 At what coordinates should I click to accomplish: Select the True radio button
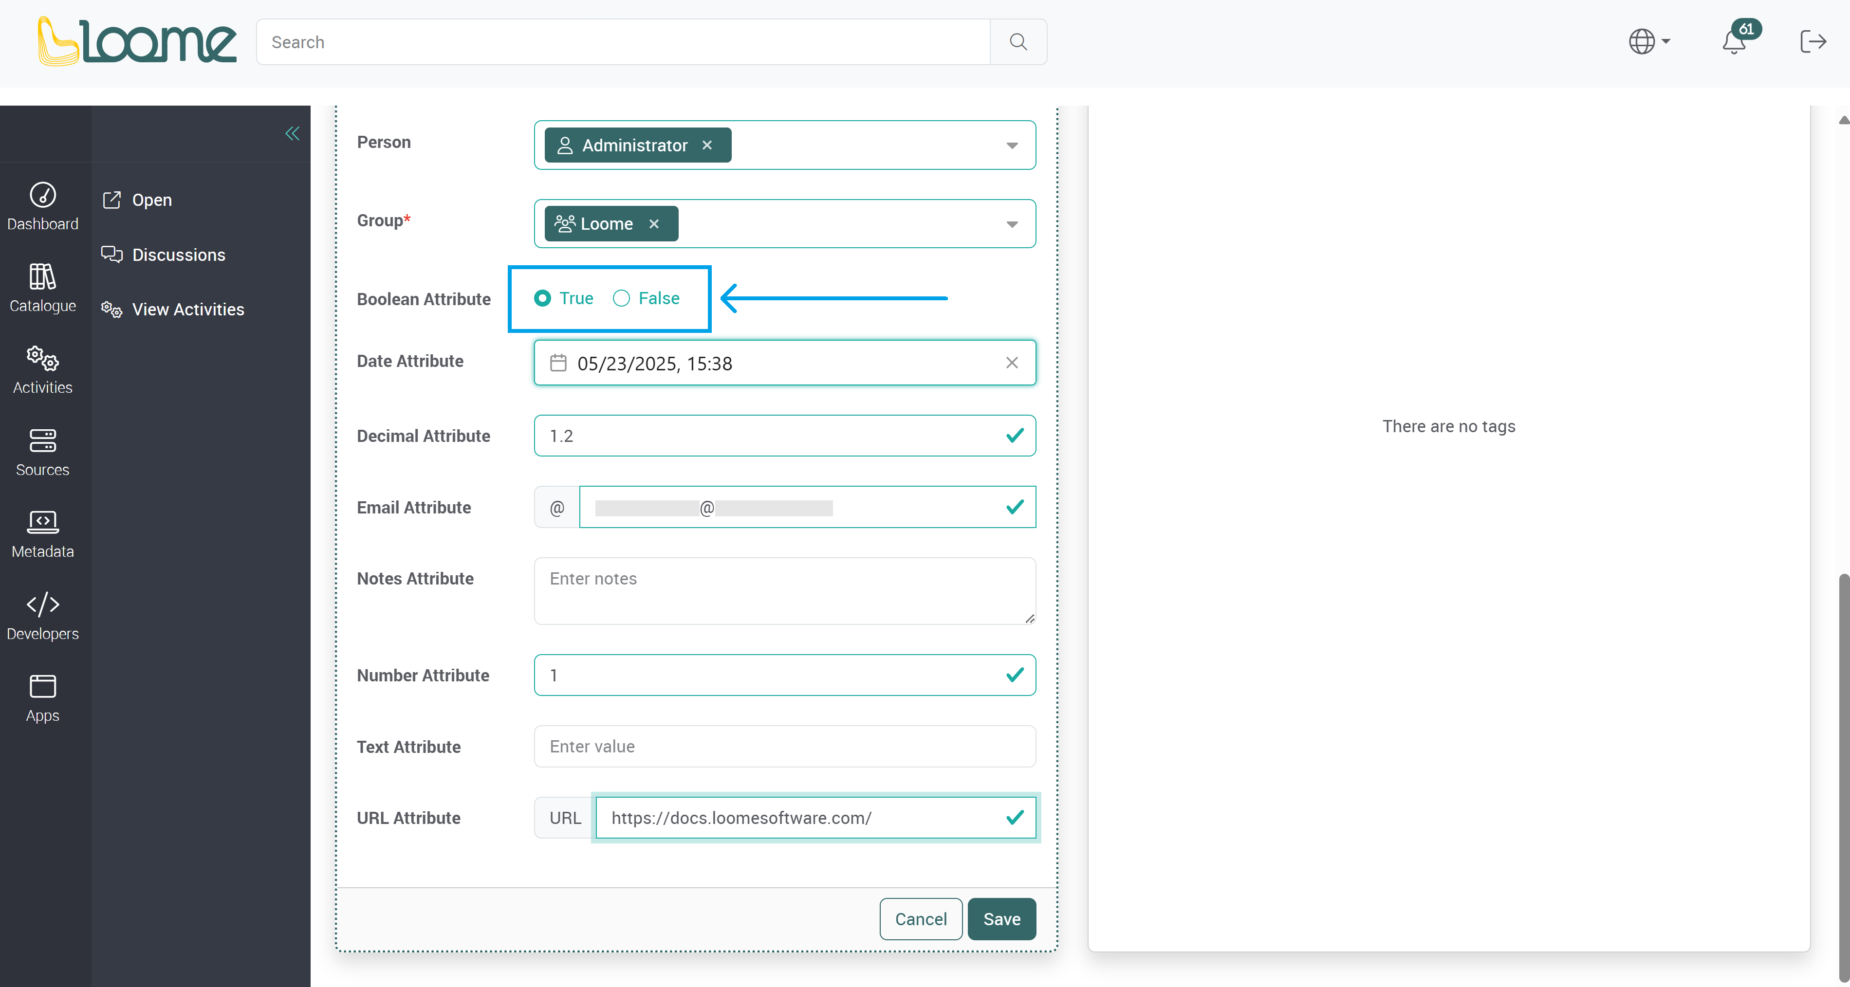(542, 298)
